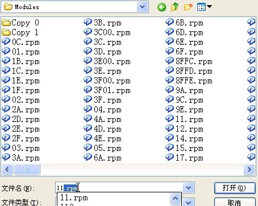This screenshot has height=206, width=258.
Task: Select the 8FFC.rpm file icon
Action: click(170, 61)
